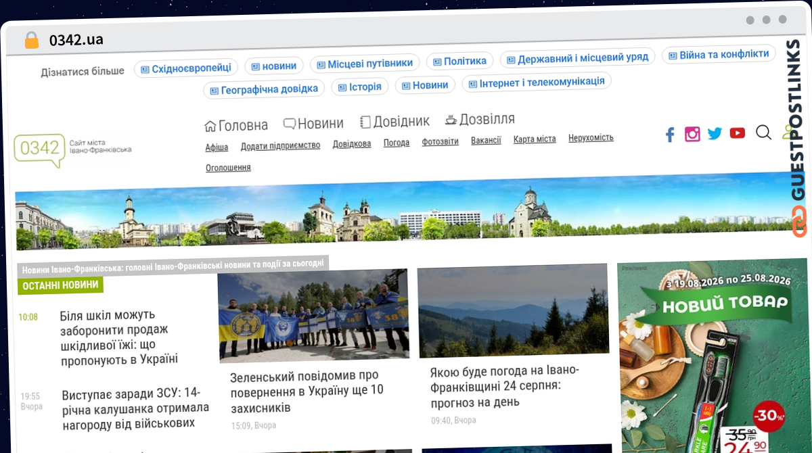The width and height of the screenshot is (812, 453).
Task: Click the Війна та конфлікти tag
Action: tap(719, 54)
